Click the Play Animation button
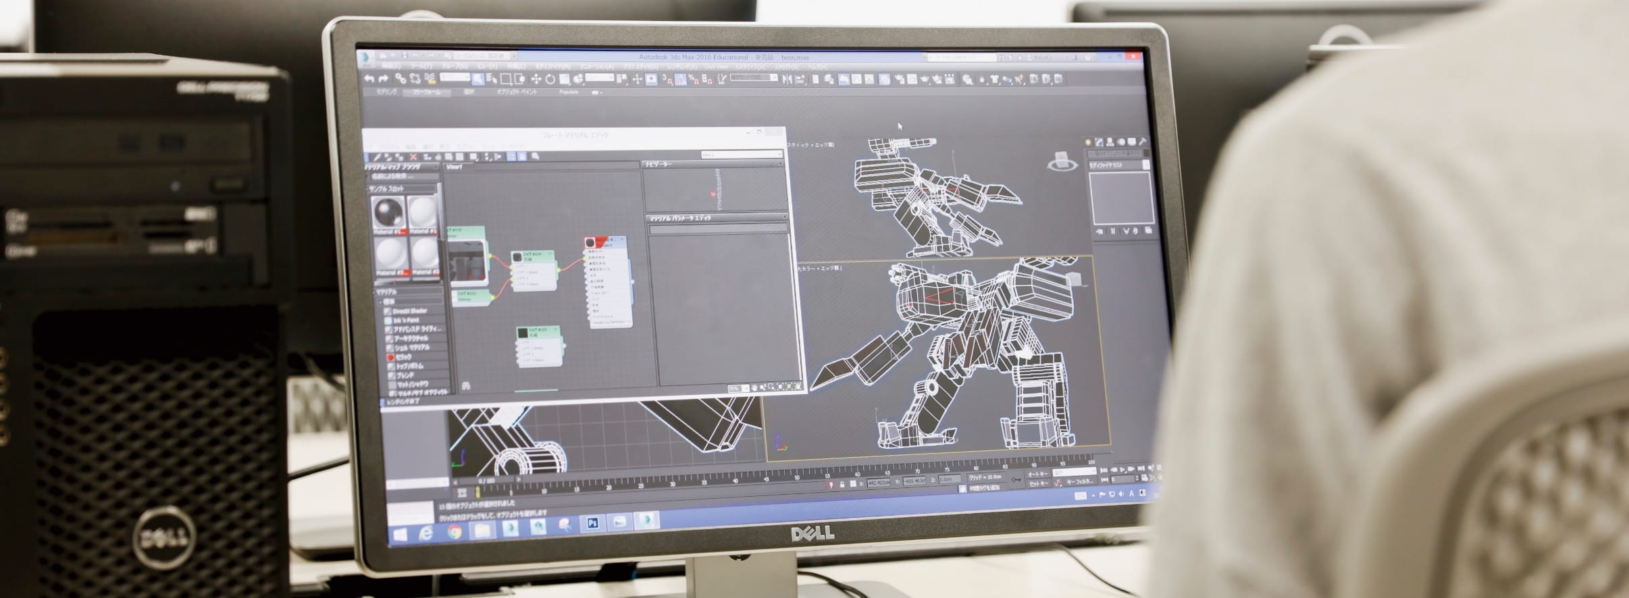 [1123, 469]
